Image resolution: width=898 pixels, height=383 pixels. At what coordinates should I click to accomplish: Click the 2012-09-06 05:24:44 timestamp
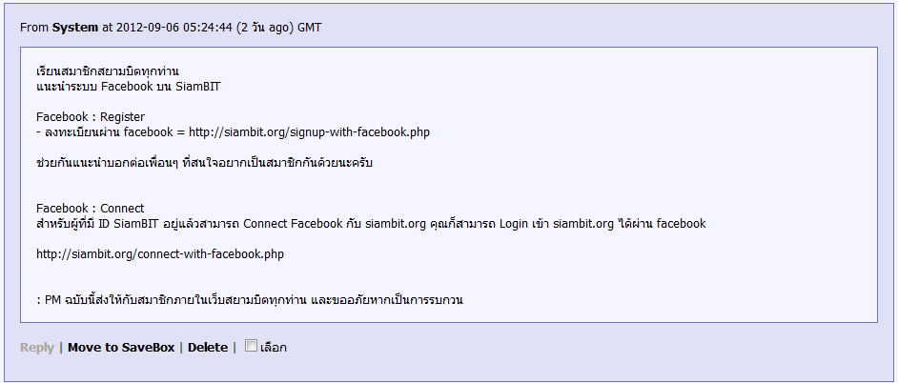point(174,28)
